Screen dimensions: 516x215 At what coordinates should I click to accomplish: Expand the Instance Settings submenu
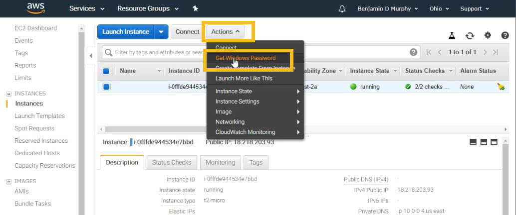tap(255, 102)
